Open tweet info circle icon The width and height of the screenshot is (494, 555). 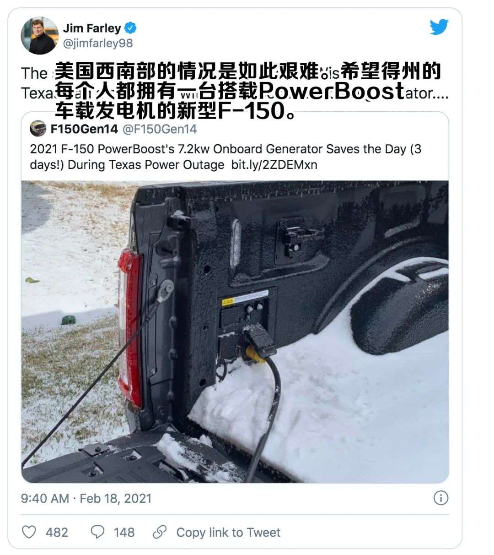click(440, 498)
